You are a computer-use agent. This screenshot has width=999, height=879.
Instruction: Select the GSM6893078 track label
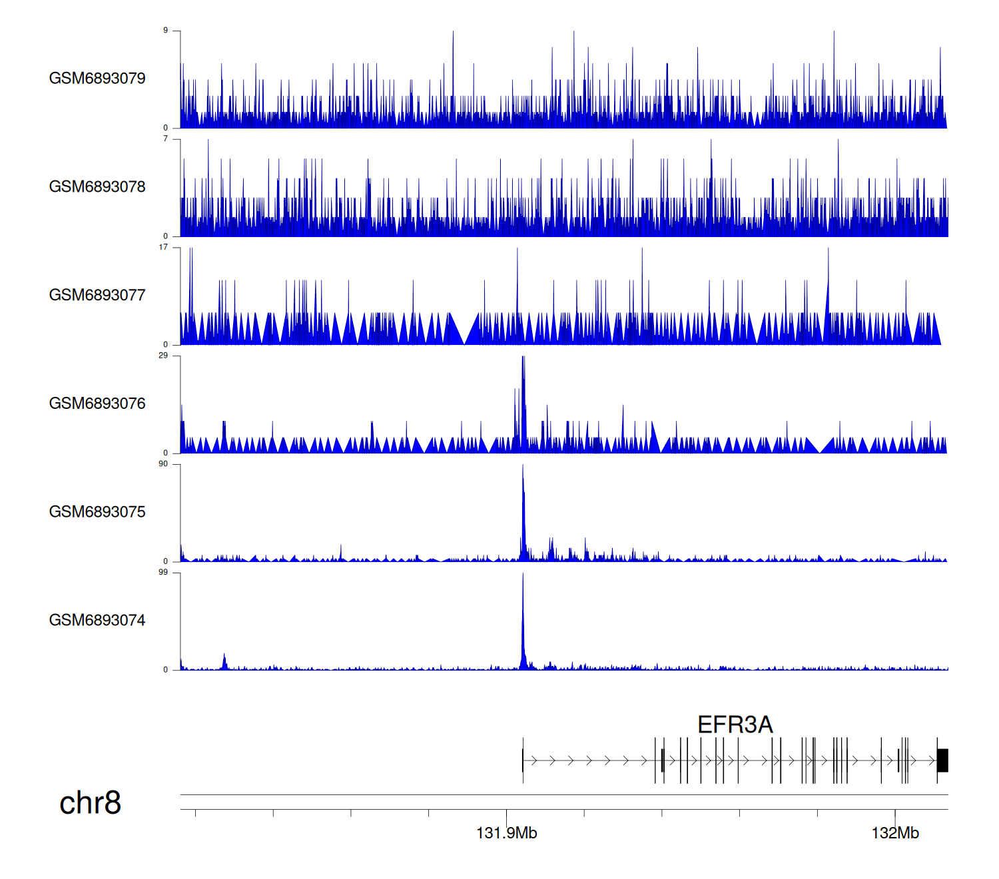97,187
